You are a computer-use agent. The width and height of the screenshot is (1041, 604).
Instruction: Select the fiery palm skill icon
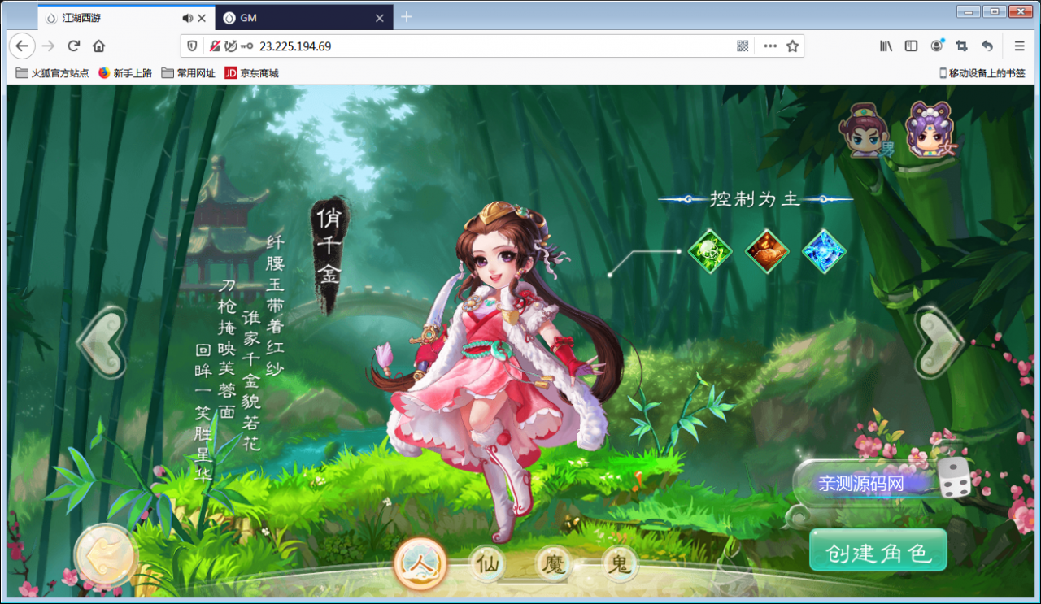pyautogui.click(x=765, y=252)
